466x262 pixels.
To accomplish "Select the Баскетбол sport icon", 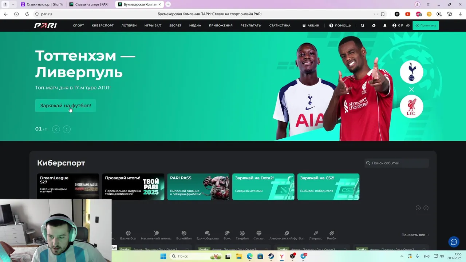I will click(x=128, y=235).
